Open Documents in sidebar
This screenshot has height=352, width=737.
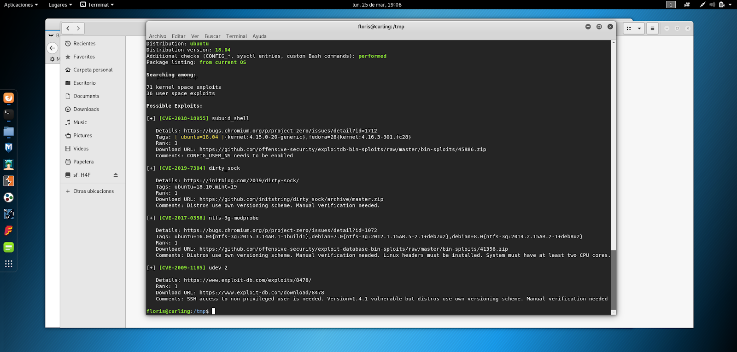click(x=93, y=96)
